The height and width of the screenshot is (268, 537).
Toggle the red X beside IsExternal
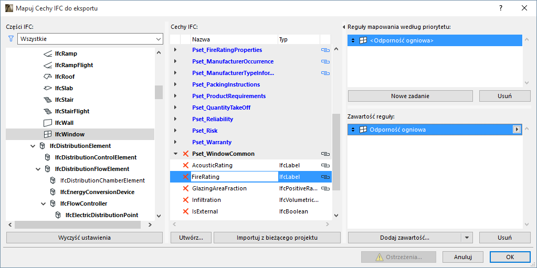pos(185,211)
